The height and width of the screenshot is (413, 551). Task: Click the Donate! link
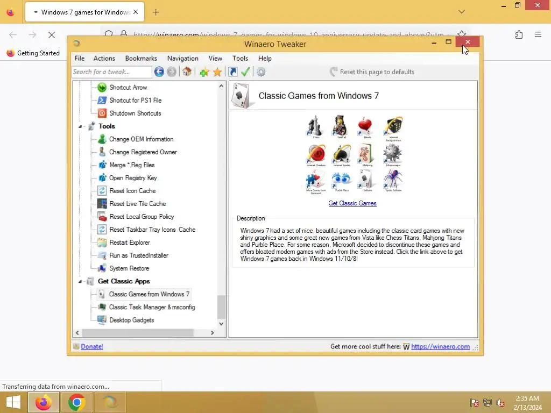click(x=91, y=347)
